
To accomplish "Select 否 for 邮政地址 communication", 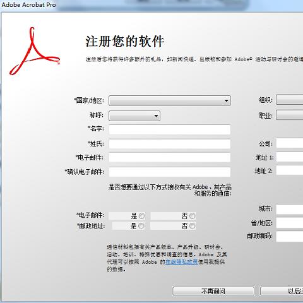I will coord(192,226).
